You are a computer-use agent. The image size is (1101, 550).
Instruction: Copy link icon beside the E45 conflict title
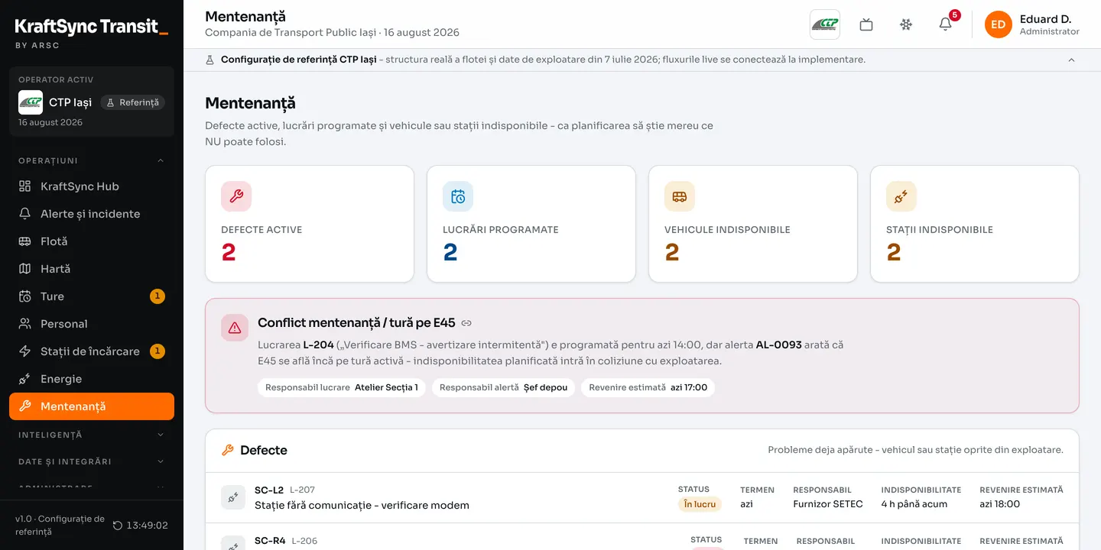[466, 323]
